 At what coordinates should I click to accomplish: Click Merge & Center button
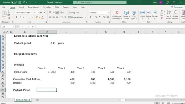click(76, 17)
